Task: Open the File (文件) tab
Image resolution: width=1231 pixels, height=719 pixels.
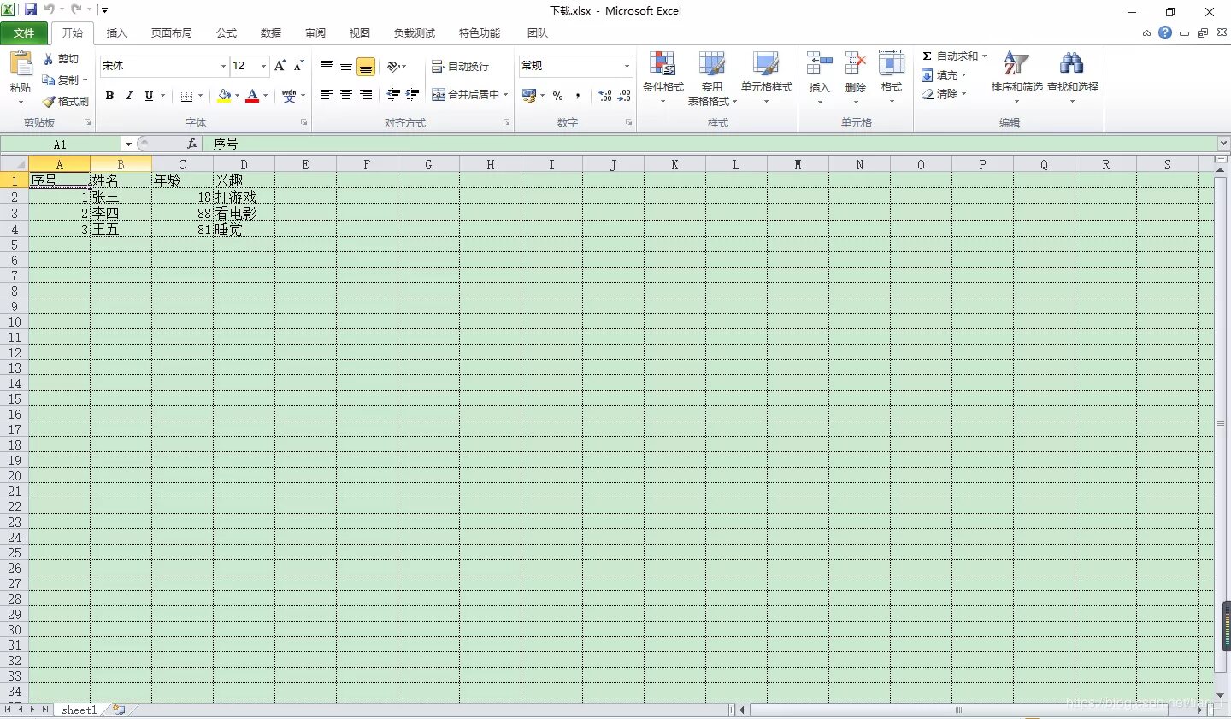Action: pyautogui.click(x=24, y=33)
